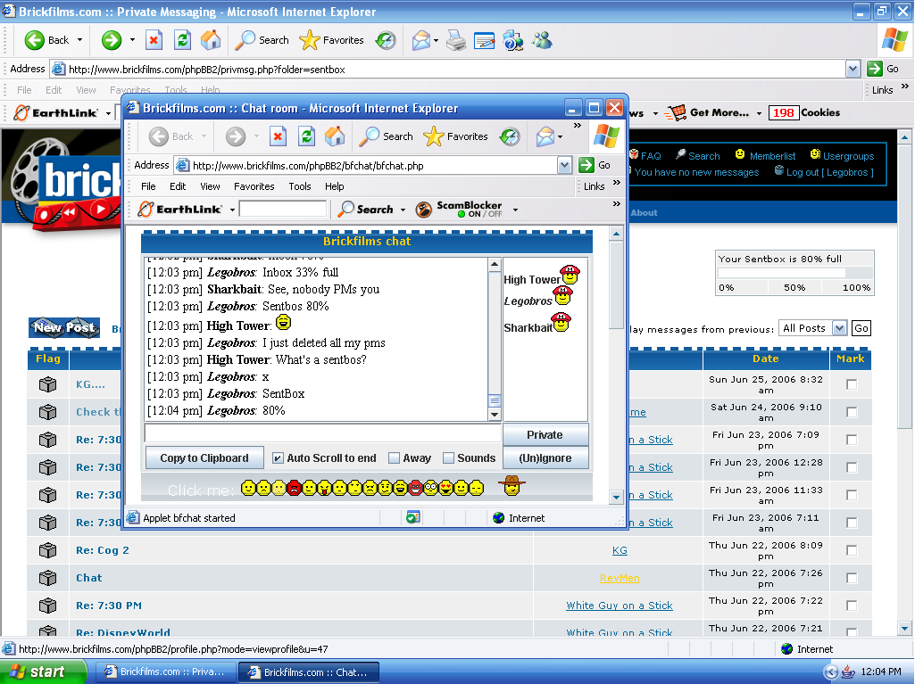Viewport: 915px width, 684px height.
Task: Click the Print icon in main browser toolbar
Action: [x=455, y=40]
